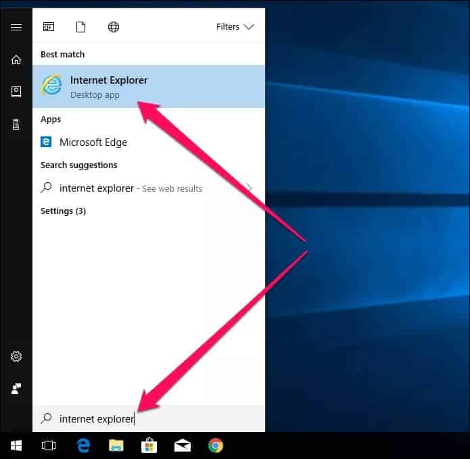The image size is (470, 459).
Task: Filter results by Documents icon
Action: pos(80,27)
